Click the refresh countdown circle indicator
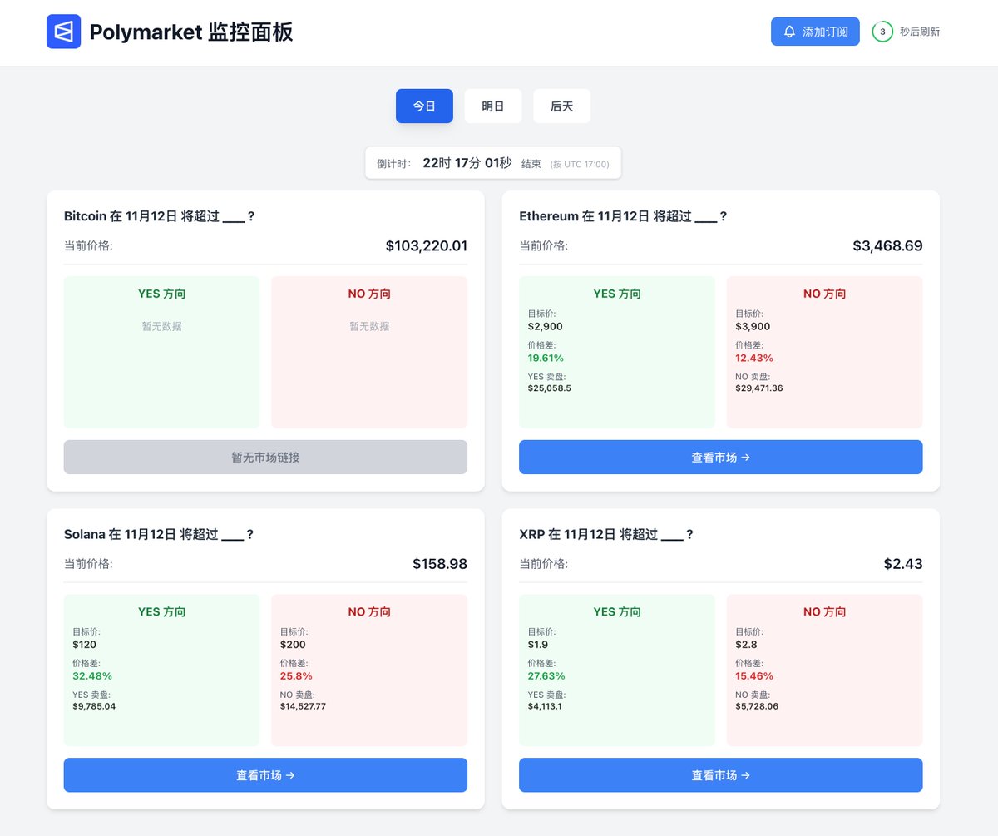Screen dimensions: 998x836 [x=882, y=32]
